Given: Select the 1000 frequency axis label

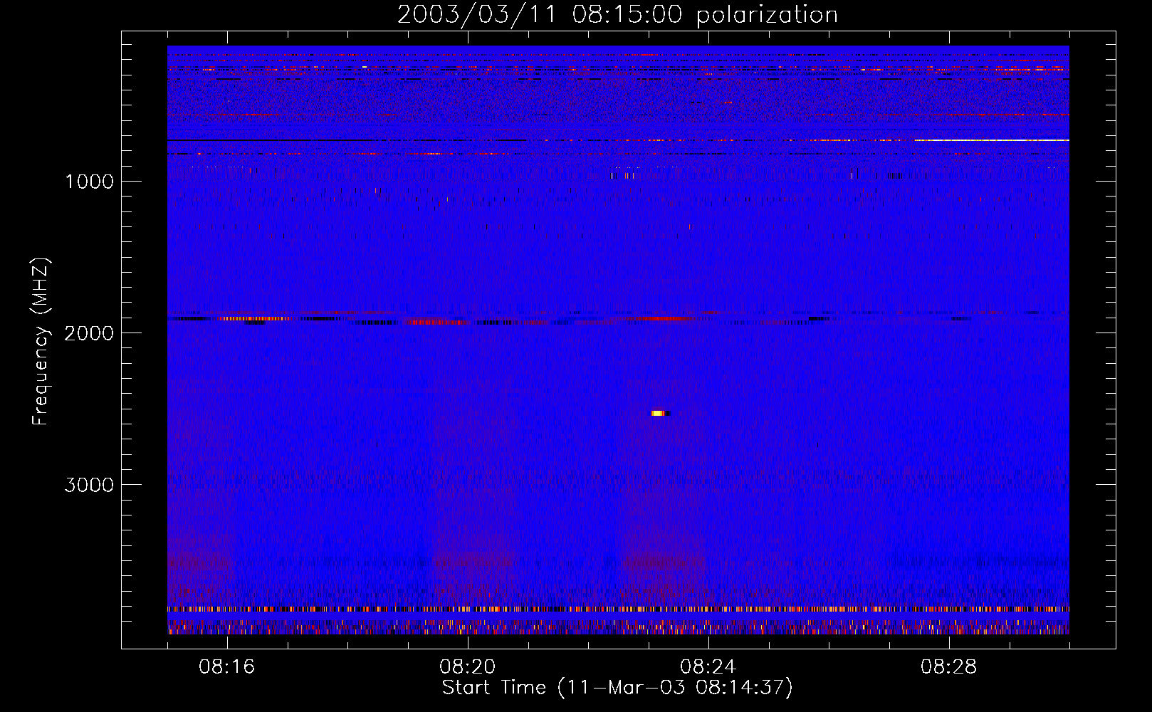Looking at the screenshot, I should [89, 182].
